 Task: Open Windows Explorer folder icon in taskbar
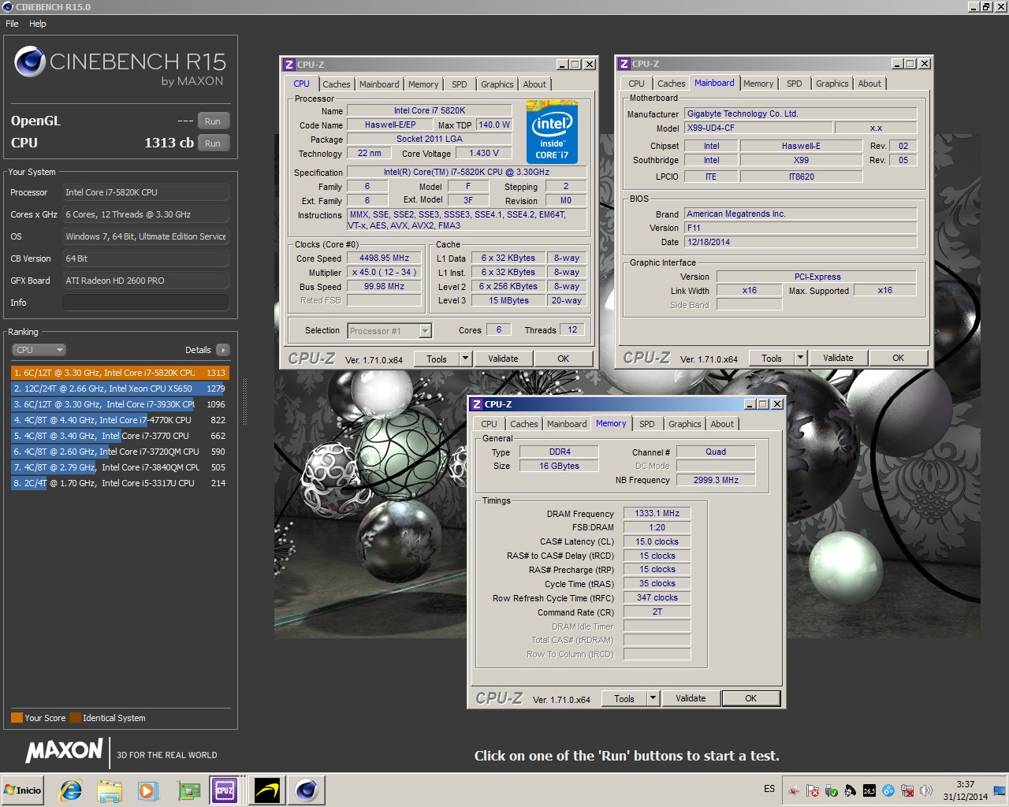(x=110, y=790)
